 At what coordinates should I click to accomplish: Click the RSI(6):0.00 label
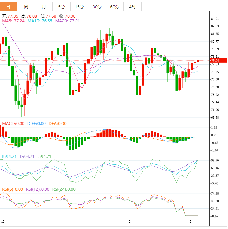12,189
